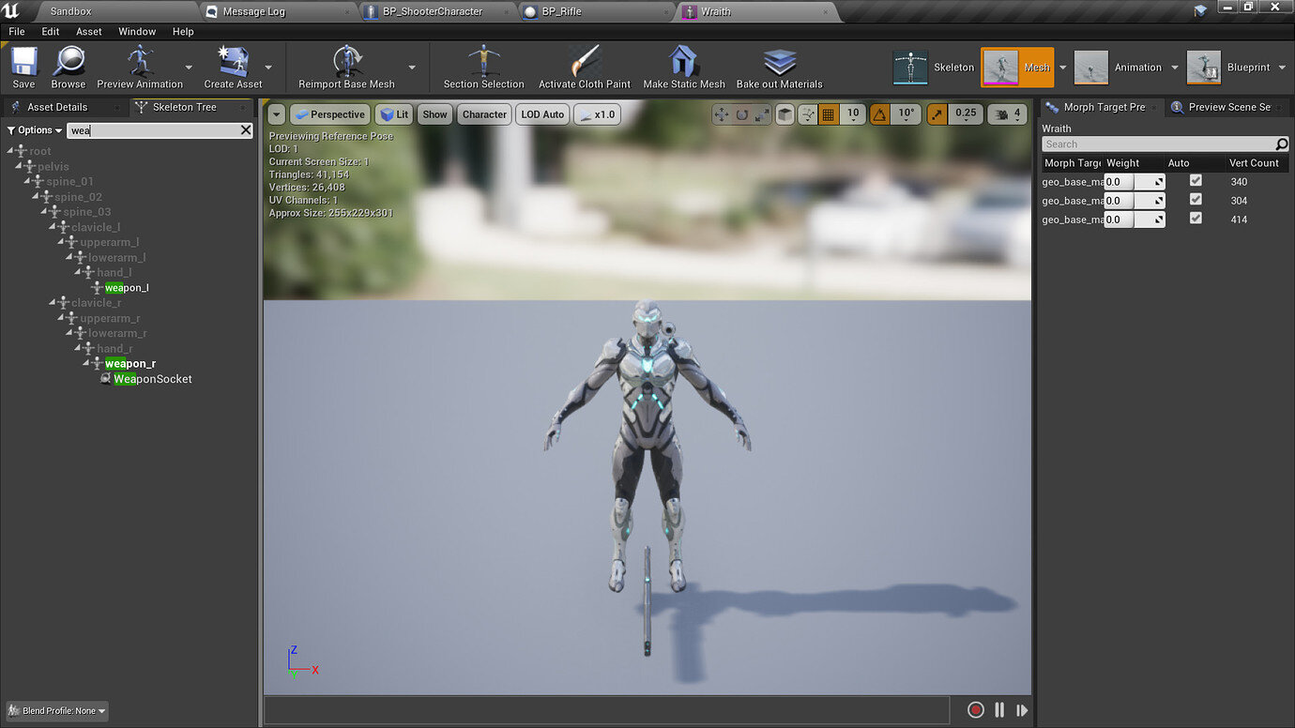Open Browse to locate asset

pyautogui.click(x=69, y=62)
